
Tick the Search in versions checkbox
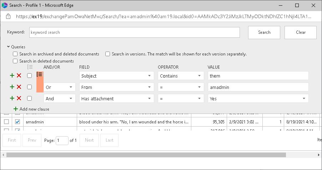[107, 54]
